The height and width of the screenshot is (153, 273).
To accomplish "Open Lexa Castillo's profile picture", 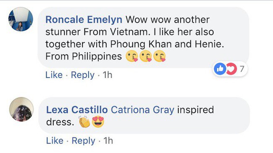I will pyautogui.click(x=21, y=109).
